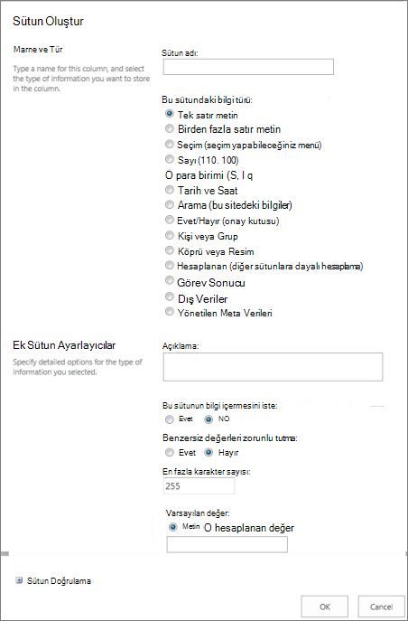
Task: Select the Seçim menu column type
Action: point(170,144)
